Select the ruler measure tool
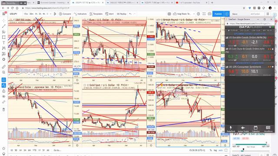Image resolution: width=278 pixels, height=156 pixels. [x=4, y=67]
